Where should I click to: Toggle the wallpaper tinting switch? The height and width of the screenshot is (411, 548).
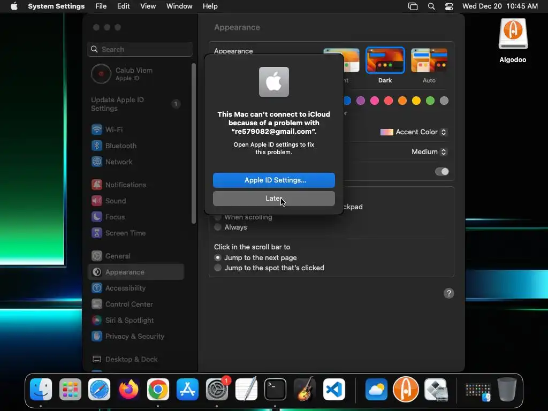point(442,172)
